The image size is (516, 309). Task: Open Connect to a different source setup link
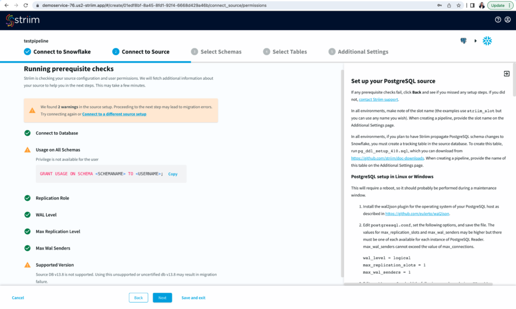[114, 114]
